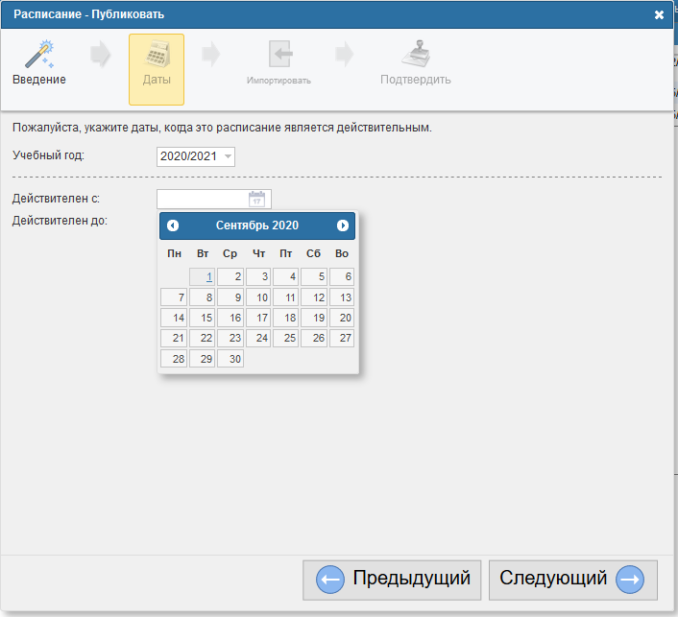Choose day 12 in the calendar
The width and height of the screenshot is (678, 617).
[314, 297]
